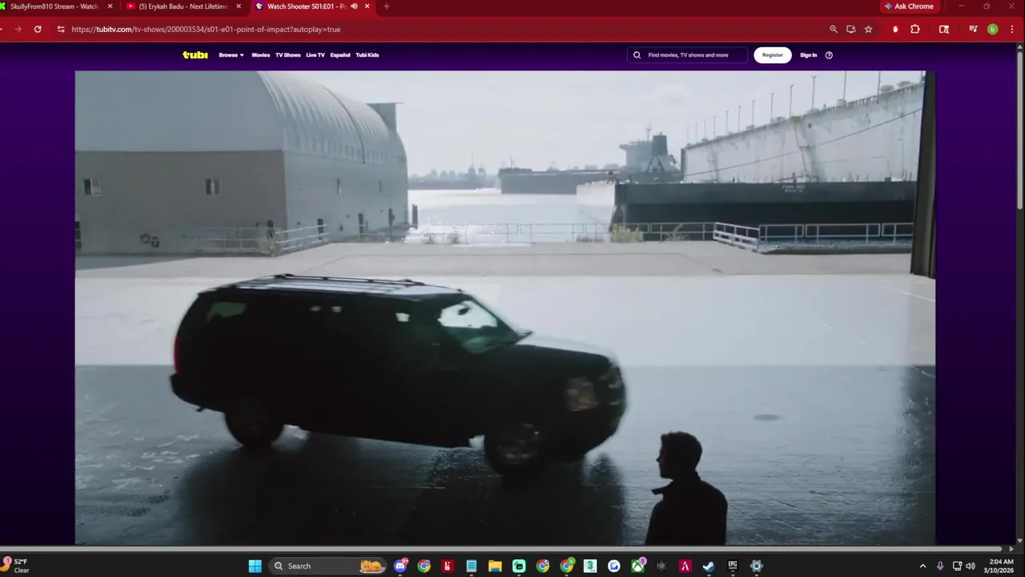Image resolution: width=1025 pixels, height=577 pixels.
Task: Open the Windows Start menu
Action: (255, 566)
